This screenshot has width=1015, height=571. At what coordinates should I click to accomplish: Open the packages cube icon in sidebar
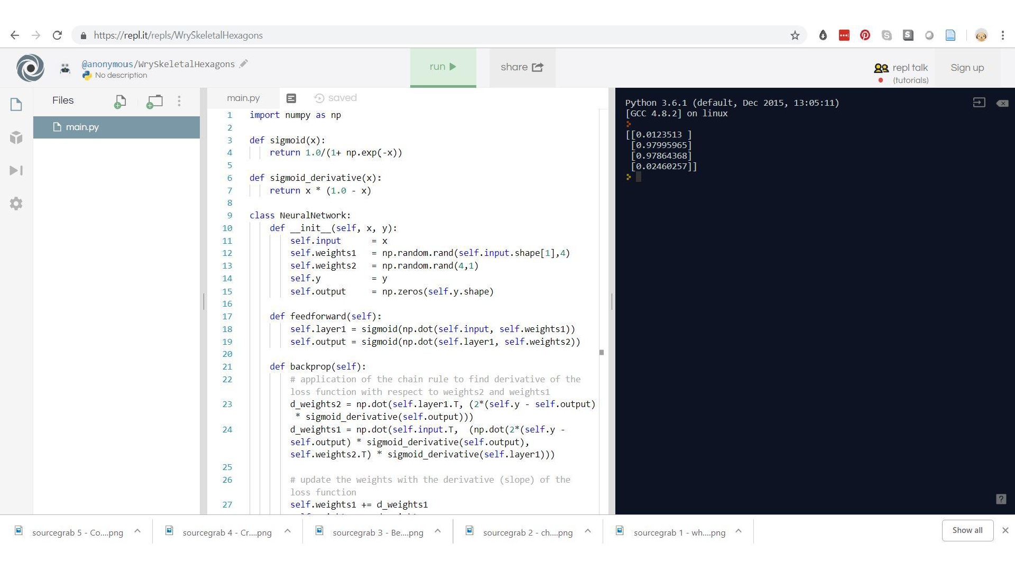[x=16, y=137]
